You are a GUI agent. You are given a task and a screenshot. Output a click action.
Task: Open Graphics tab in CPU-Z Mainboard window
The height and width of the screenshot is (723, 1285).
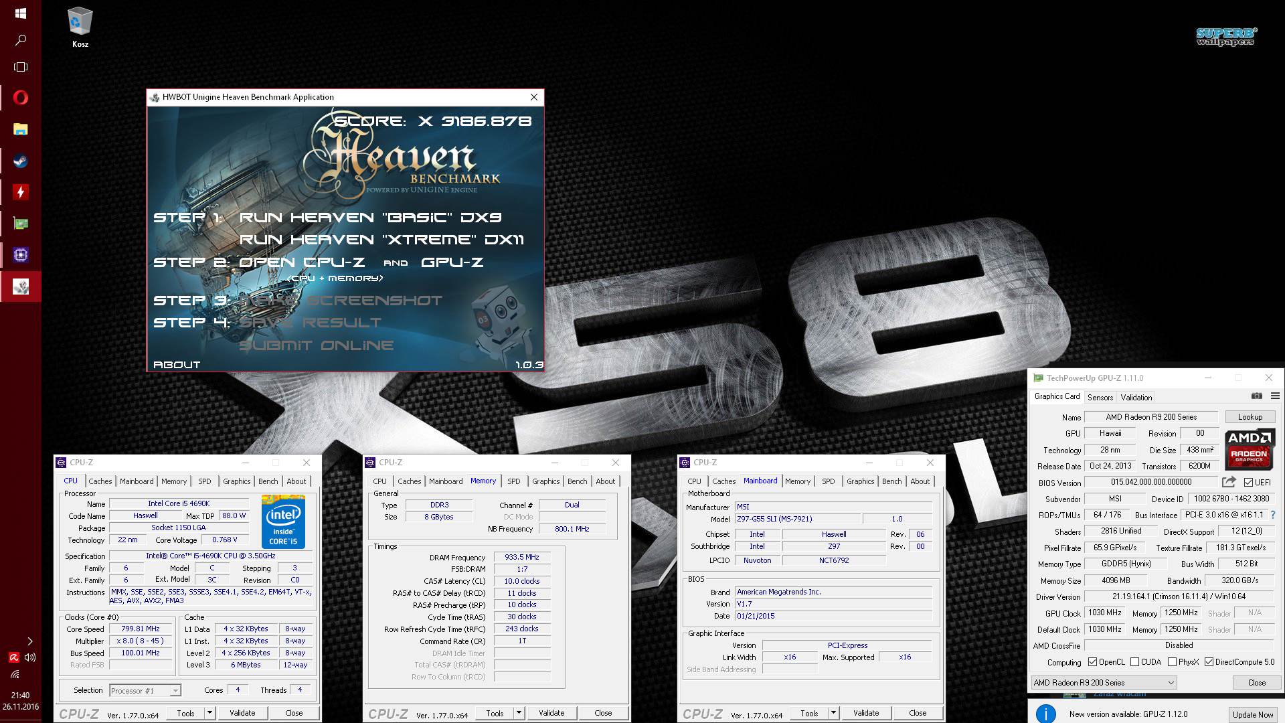861,481
